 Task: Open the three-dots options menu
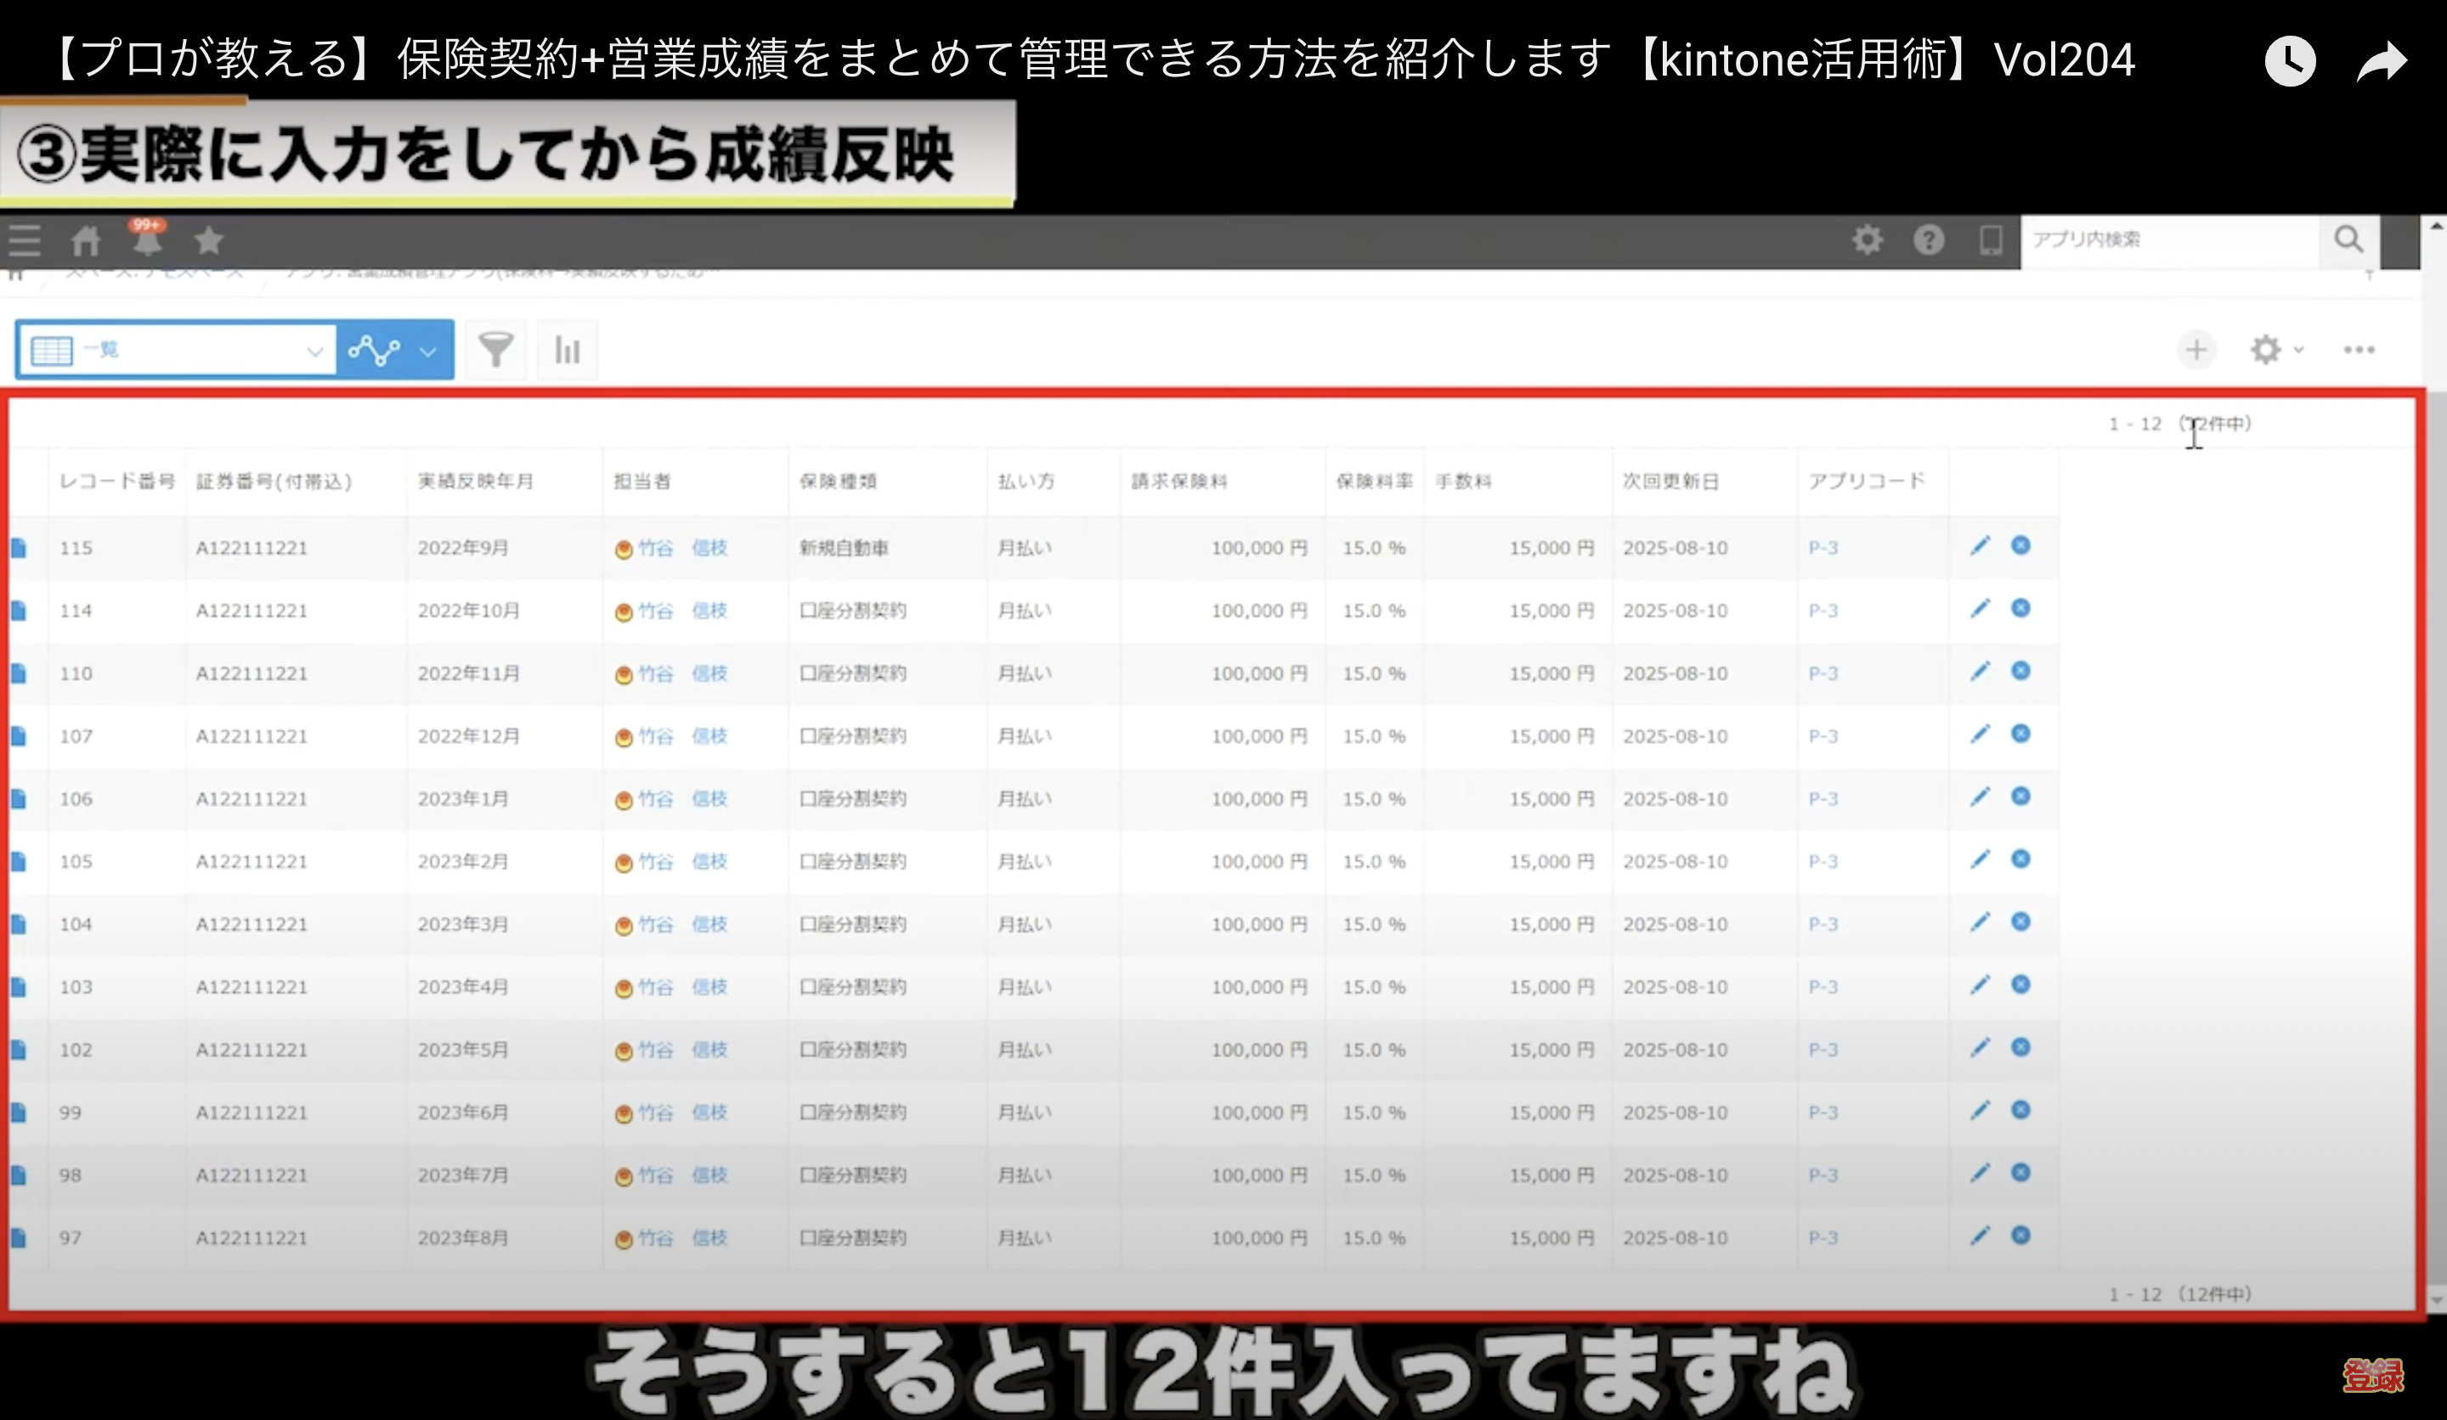tap(2359, 349)
